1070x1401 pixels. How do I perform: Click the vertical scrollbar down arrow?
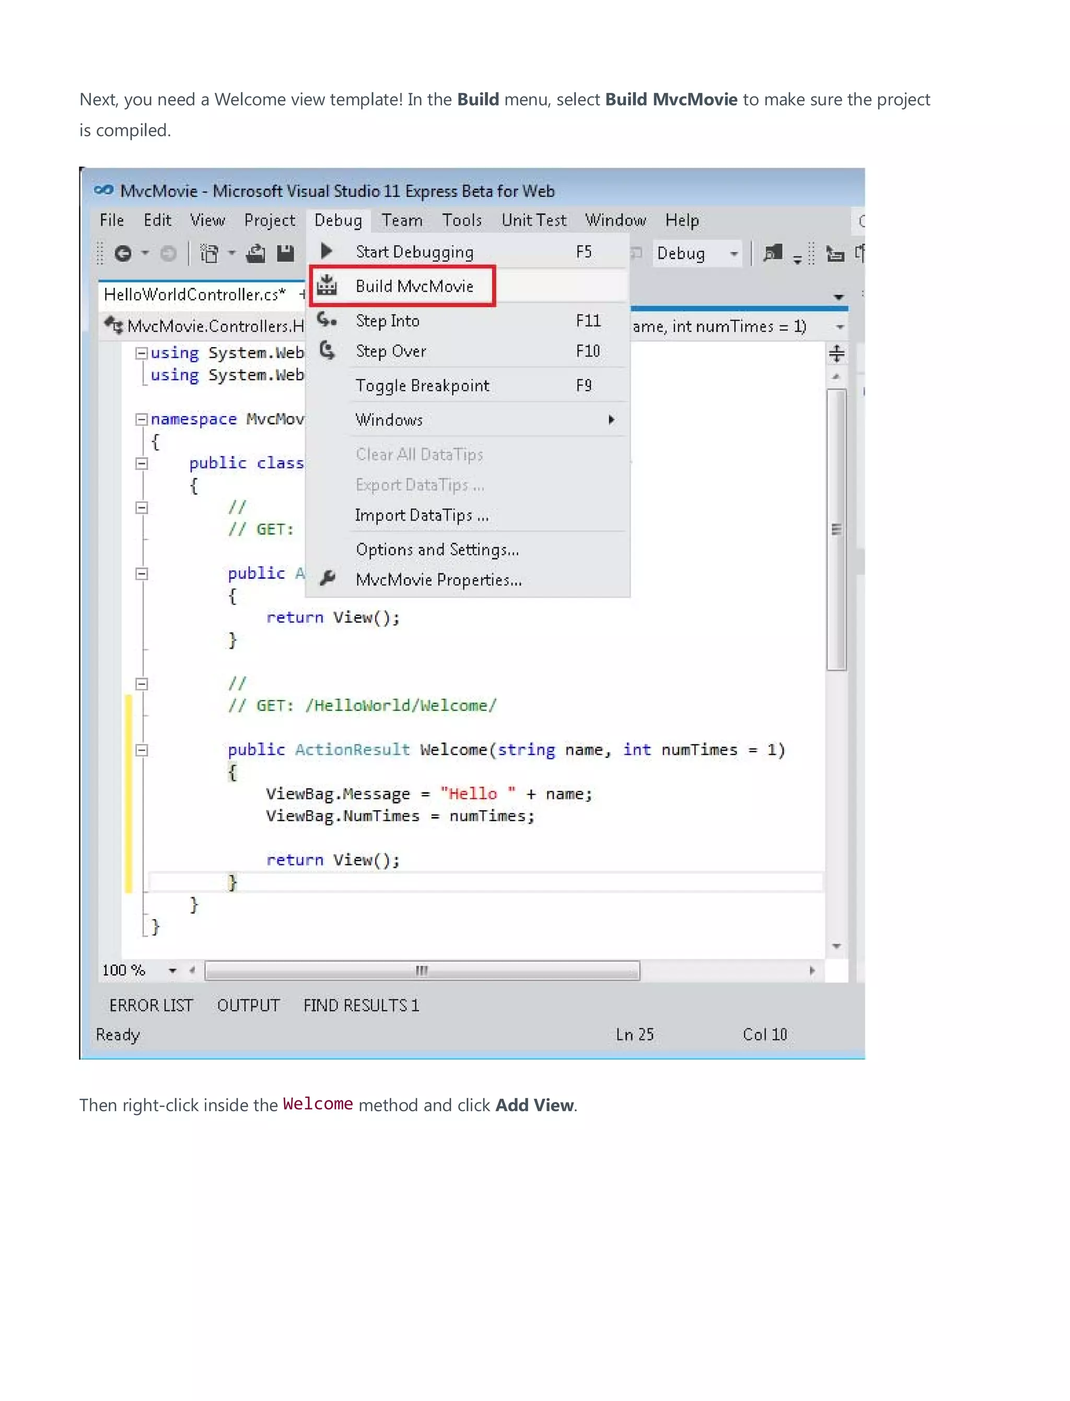click(836, 947)
